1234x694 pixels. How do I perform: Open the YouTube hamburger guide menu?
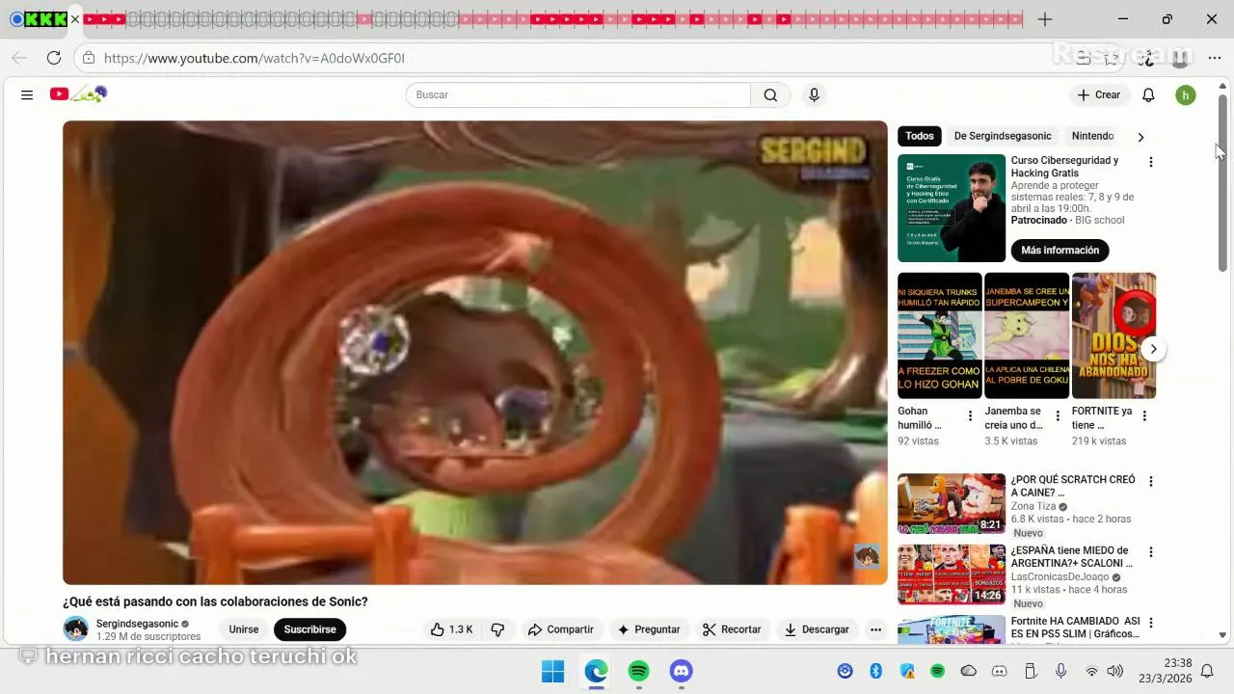(x=27, y=94)
